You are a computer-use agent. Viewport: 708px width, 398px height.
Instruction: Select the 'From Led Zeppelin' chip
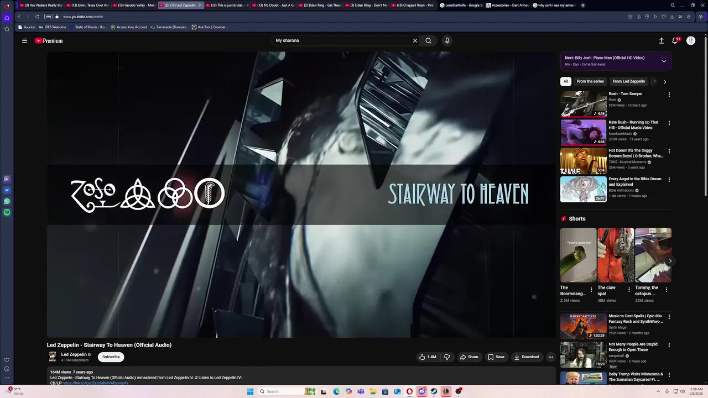tap(628, 81)
